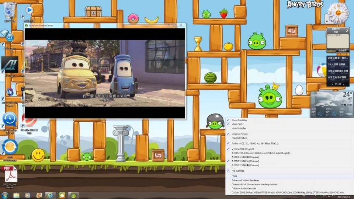The image size is (354, 199).
Task: Open the CP6230 User Manual PDF icon
Action: click(x=10, y=174)
